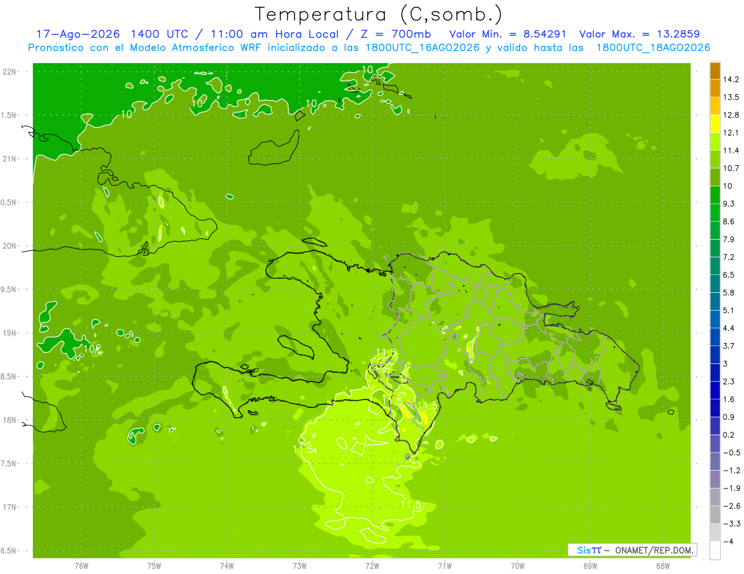Click the -4 colorbar label
Screen dimensions: 744x574
728,541
